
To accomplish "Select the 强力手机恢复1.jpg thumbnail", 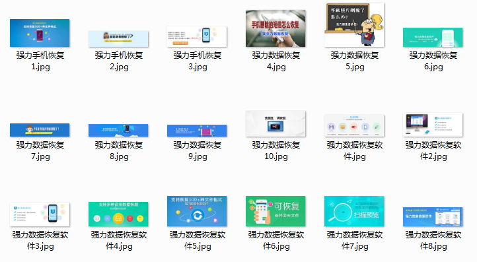I will (x=40, y=33).
